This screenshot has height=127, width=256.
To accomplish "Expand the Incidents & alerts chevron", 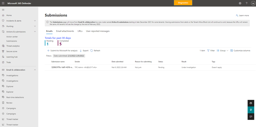I will 35,21.
